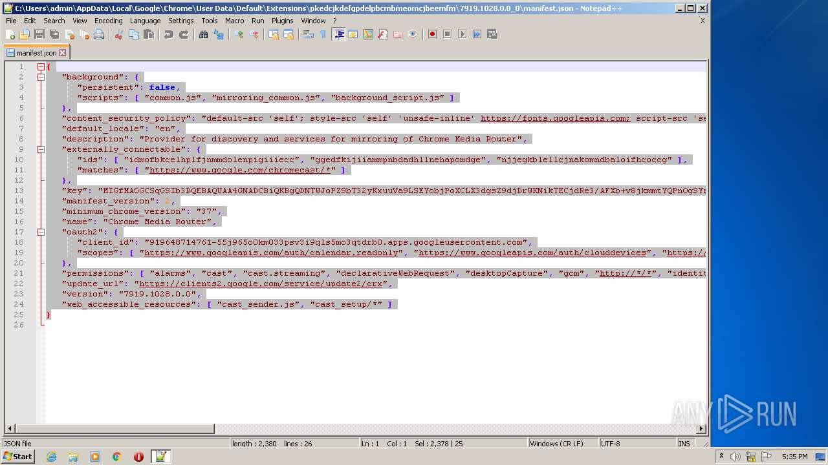Click the Windows Start button
This screenshot has width=828, height=465.
click(x=17, y=457)
